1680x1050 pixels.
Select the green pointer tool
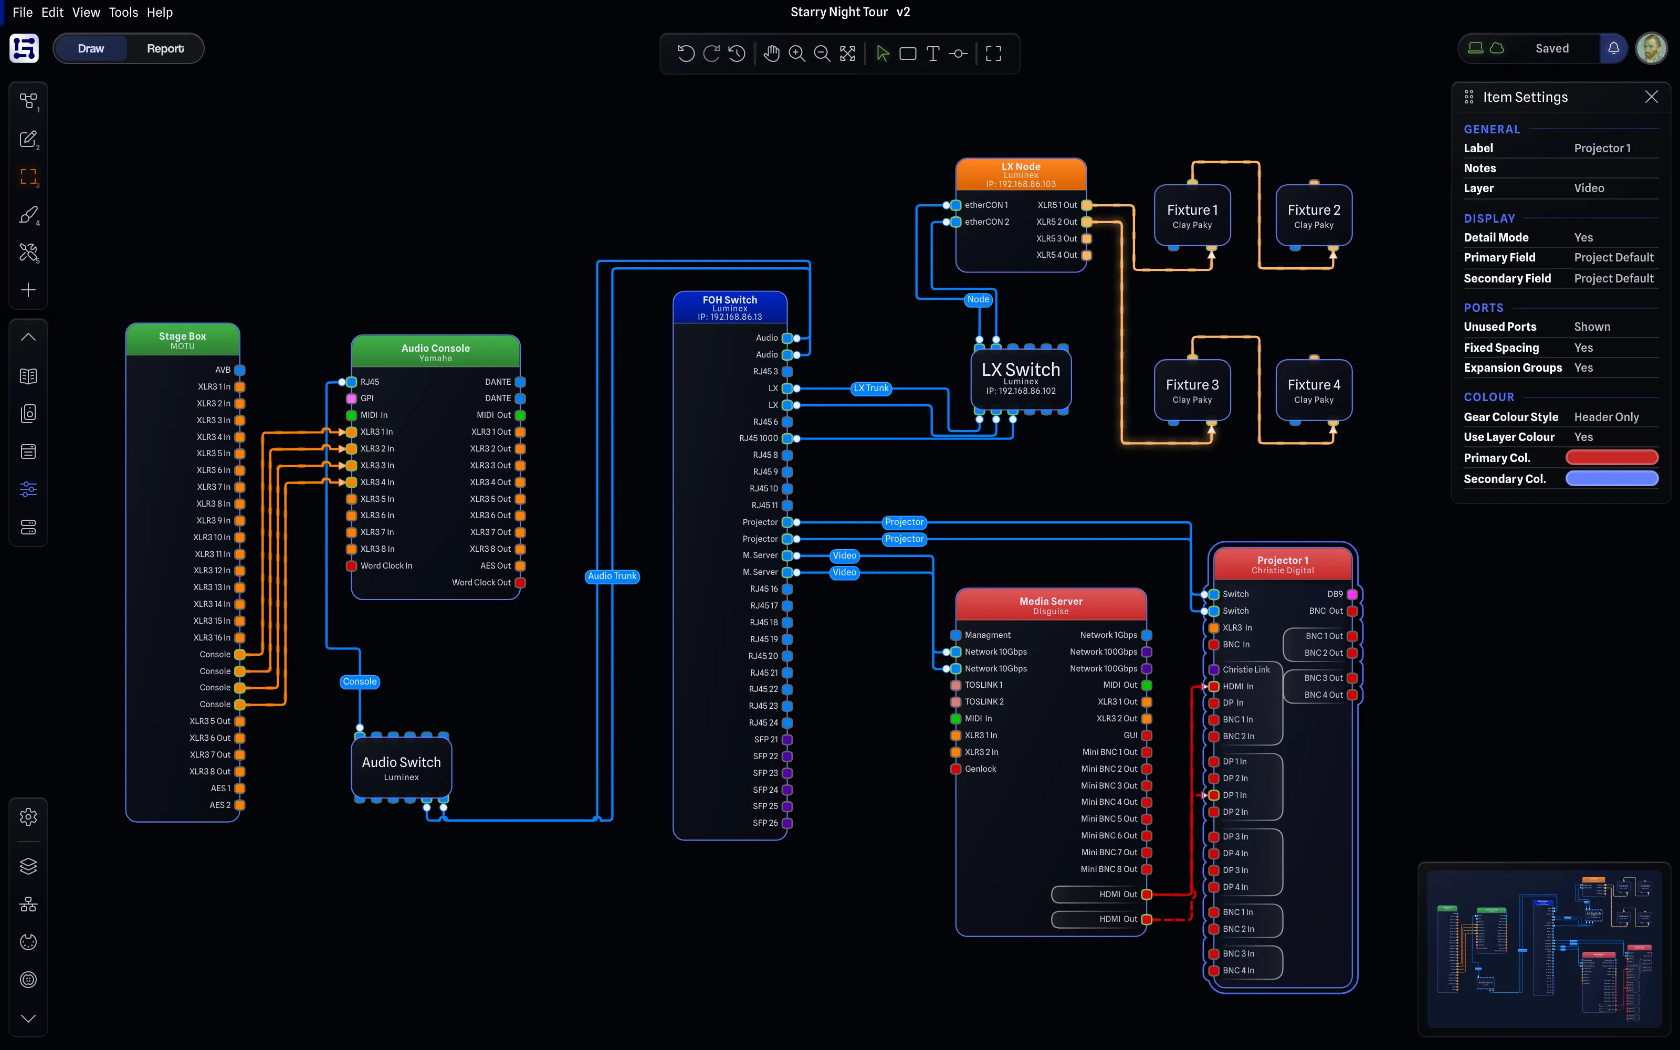(883, 54)
